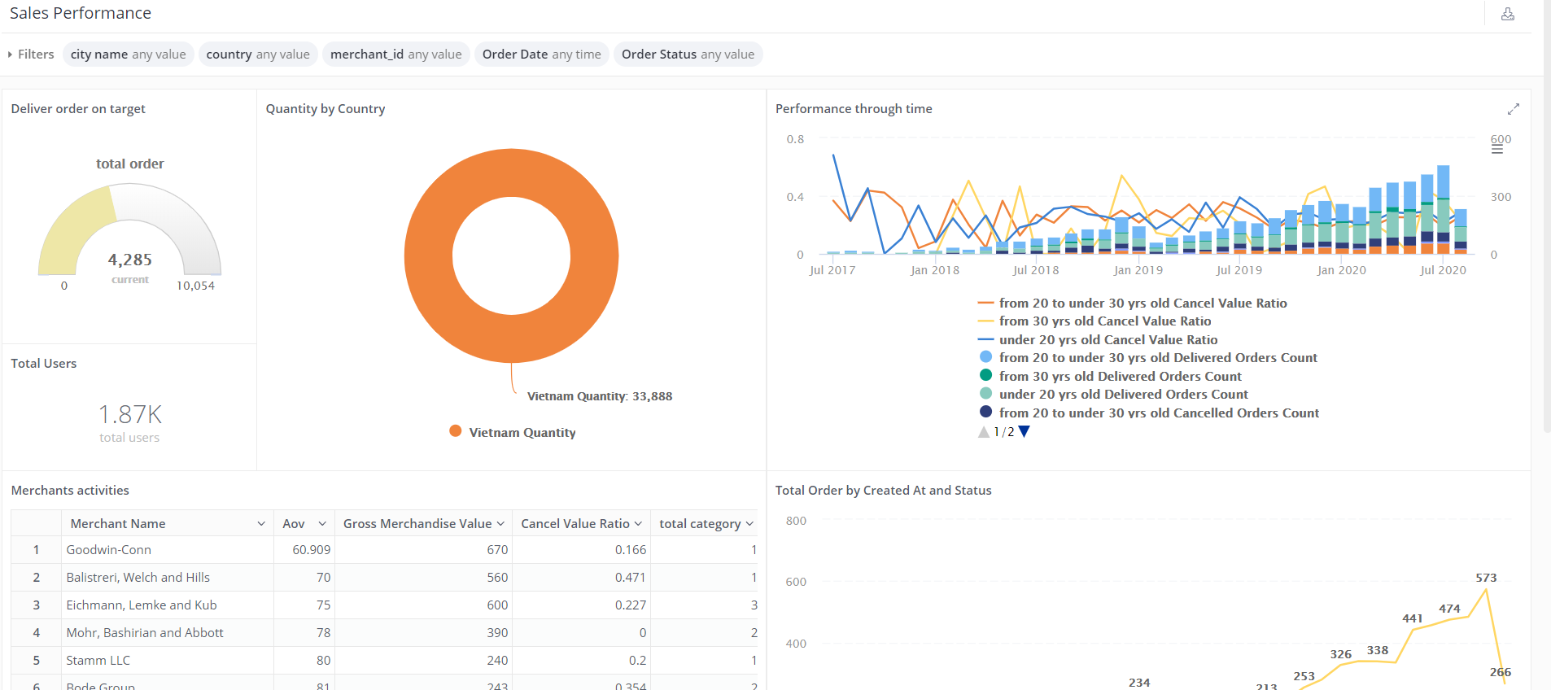Viewport: 1551px width, 690px height.
Task: Click the 0.471 Cancel Value Ratio cell
Action: 582,578
